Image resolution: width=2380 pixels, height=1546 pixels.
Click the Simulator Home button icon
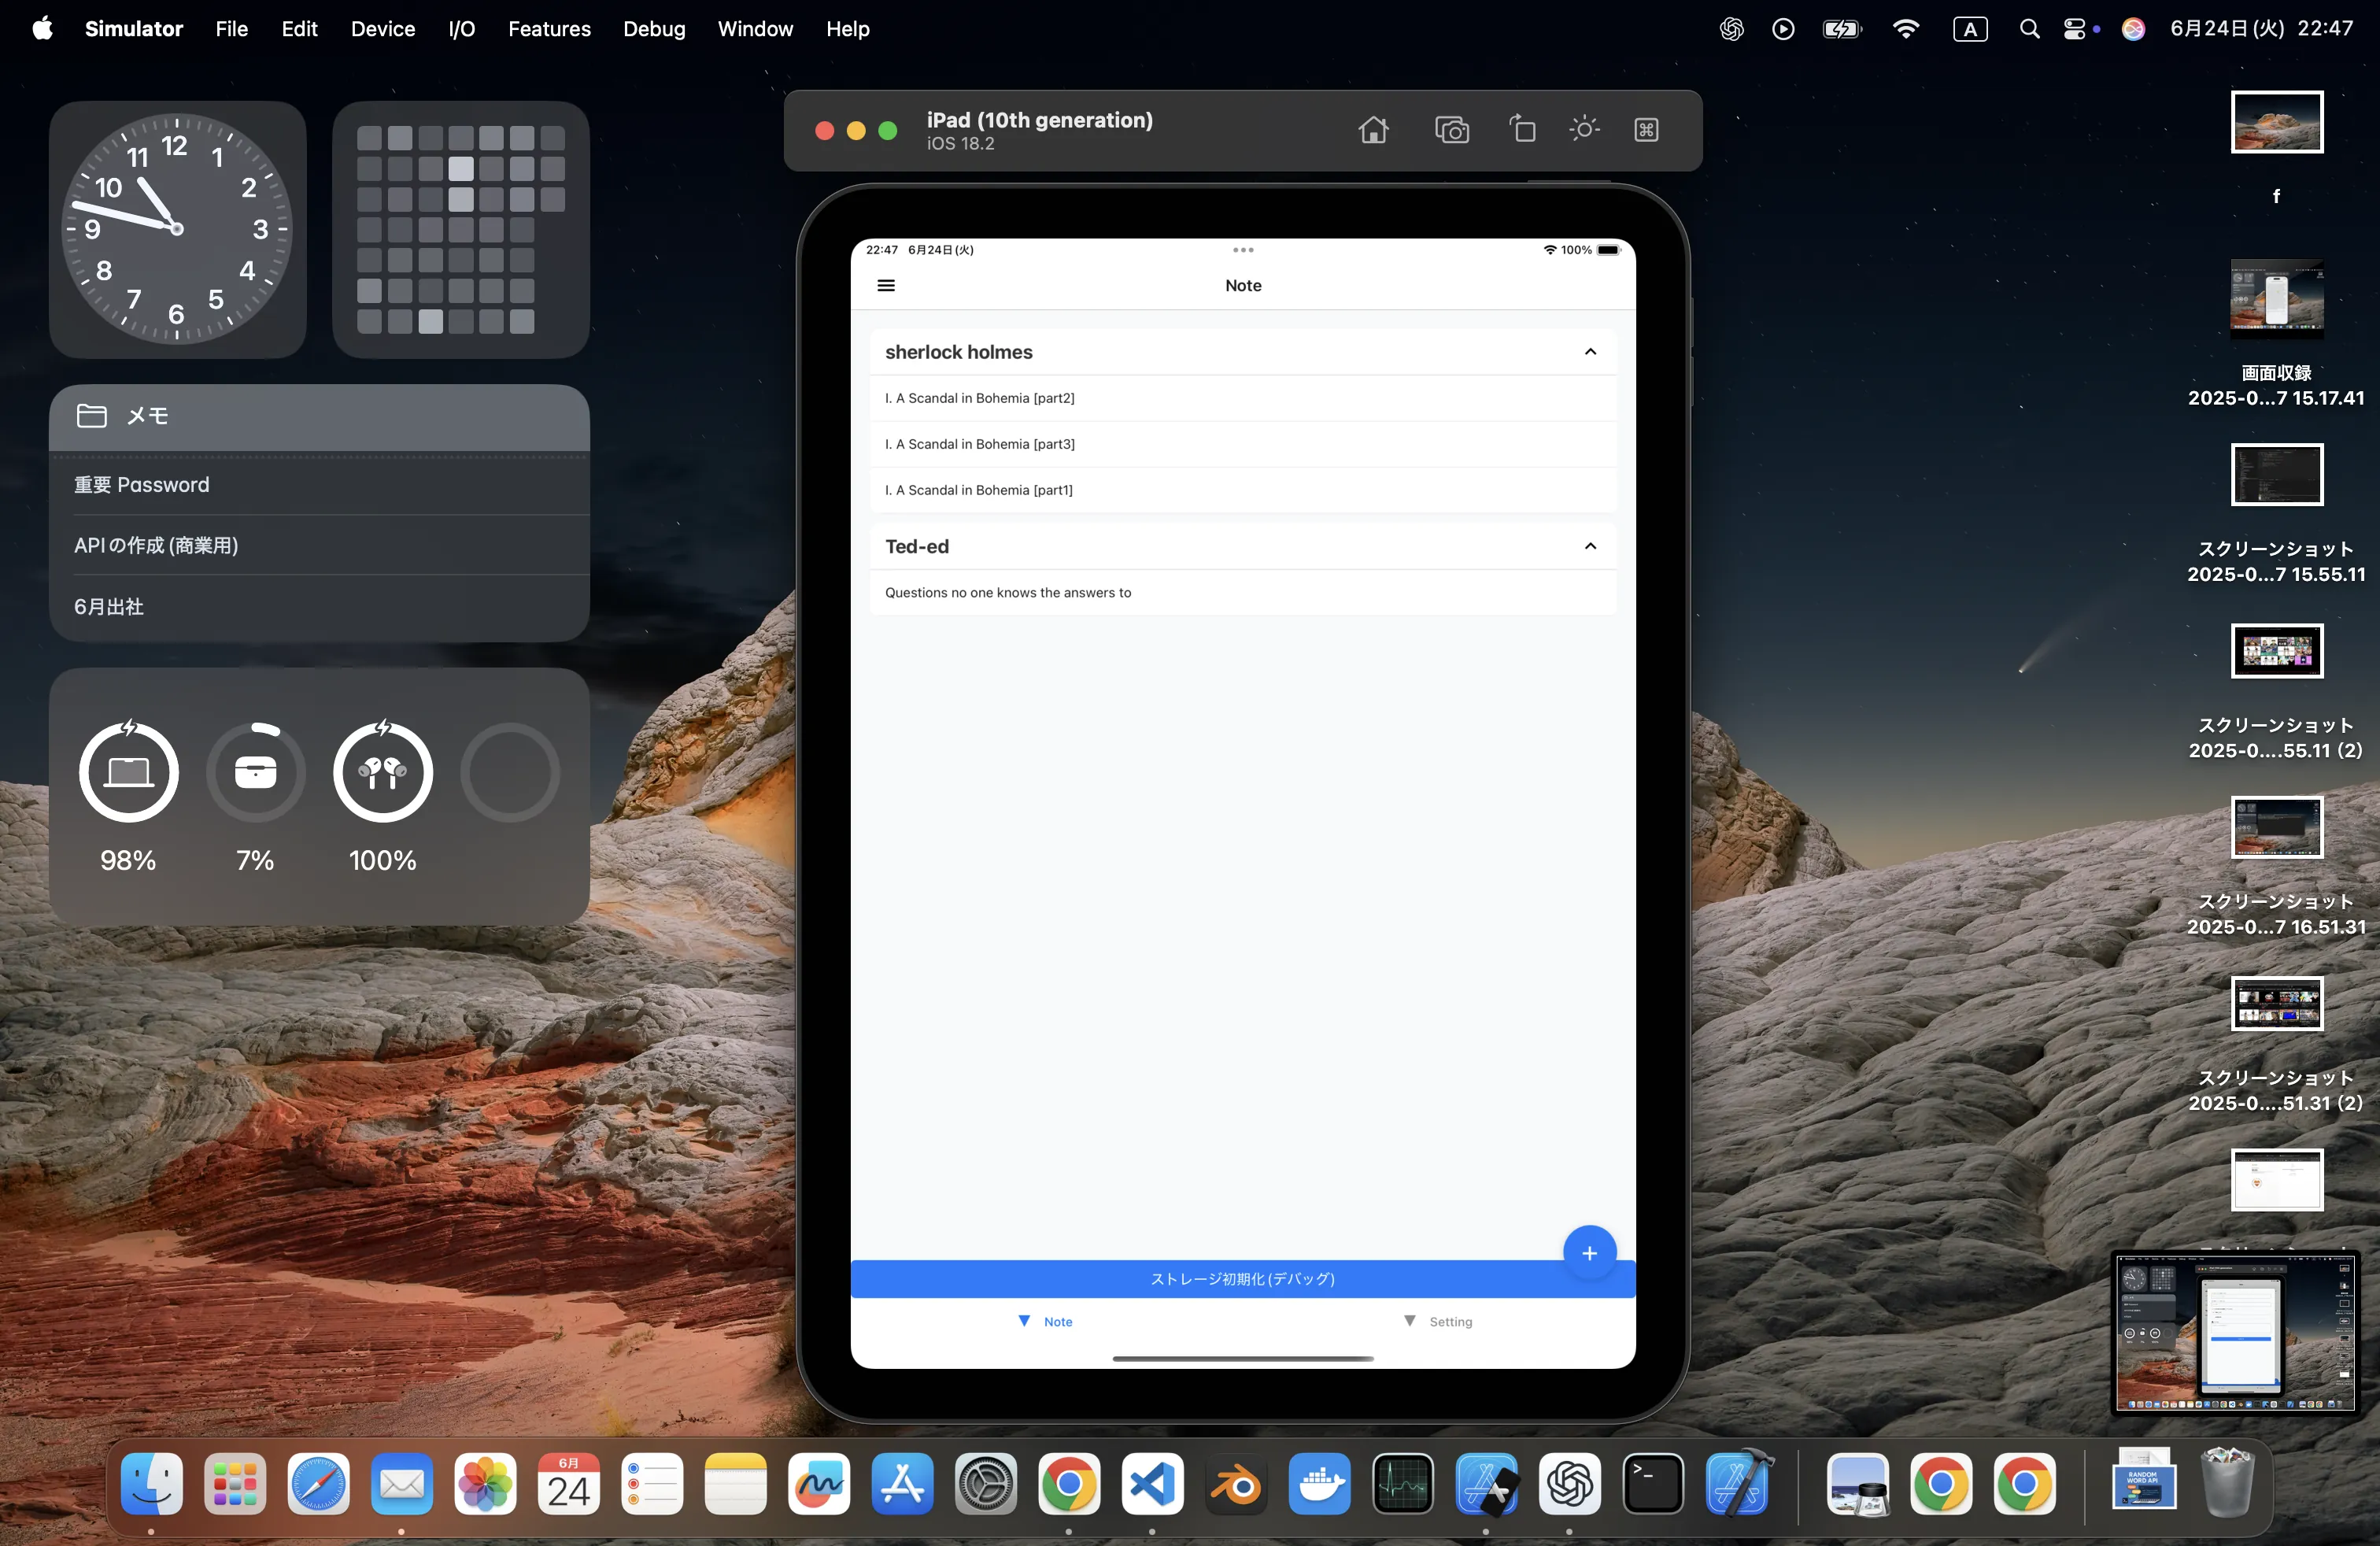[x=1373, y=130]
